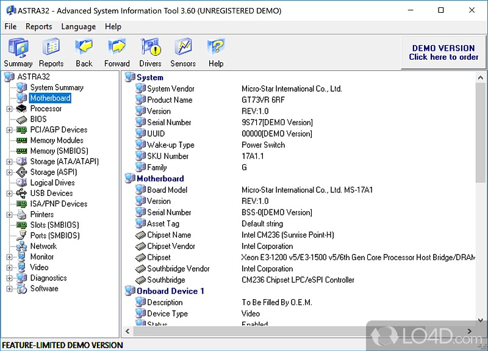488x351 pixels.
Task: Open the Sensors toolbar icon
Action: point(183,48)
